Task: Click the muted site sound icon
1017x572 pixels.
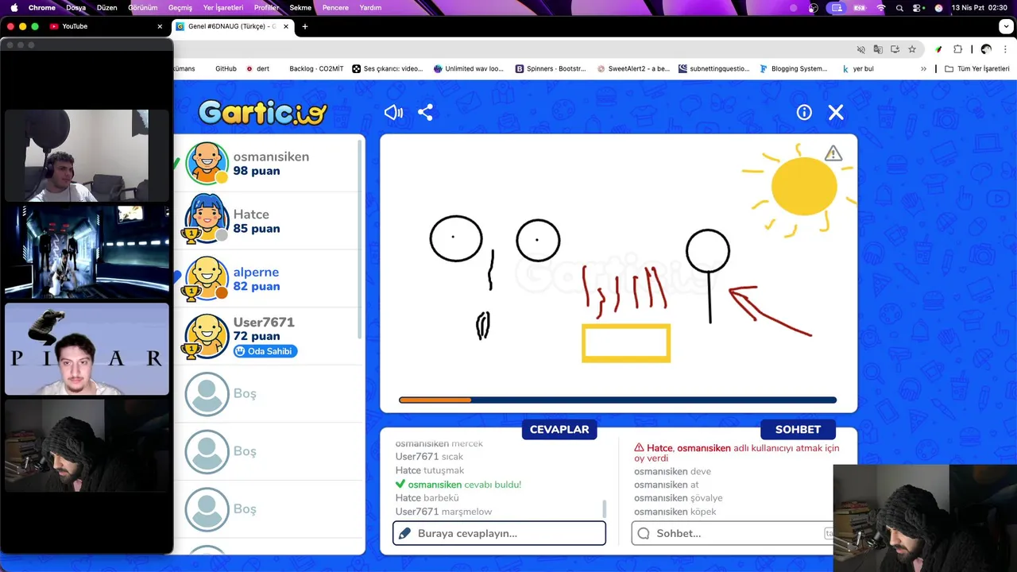Action: point(860,49)
